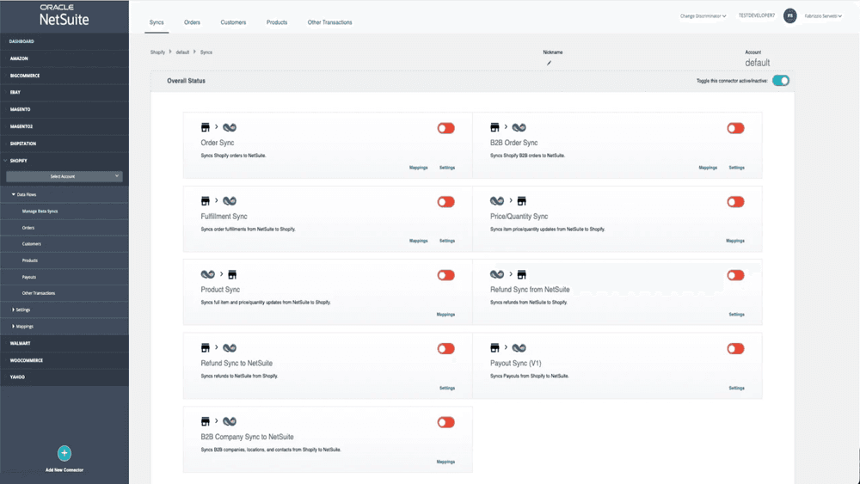Click the Nickname edit pencil icon
Screen dimensions: 860x484
549,63
